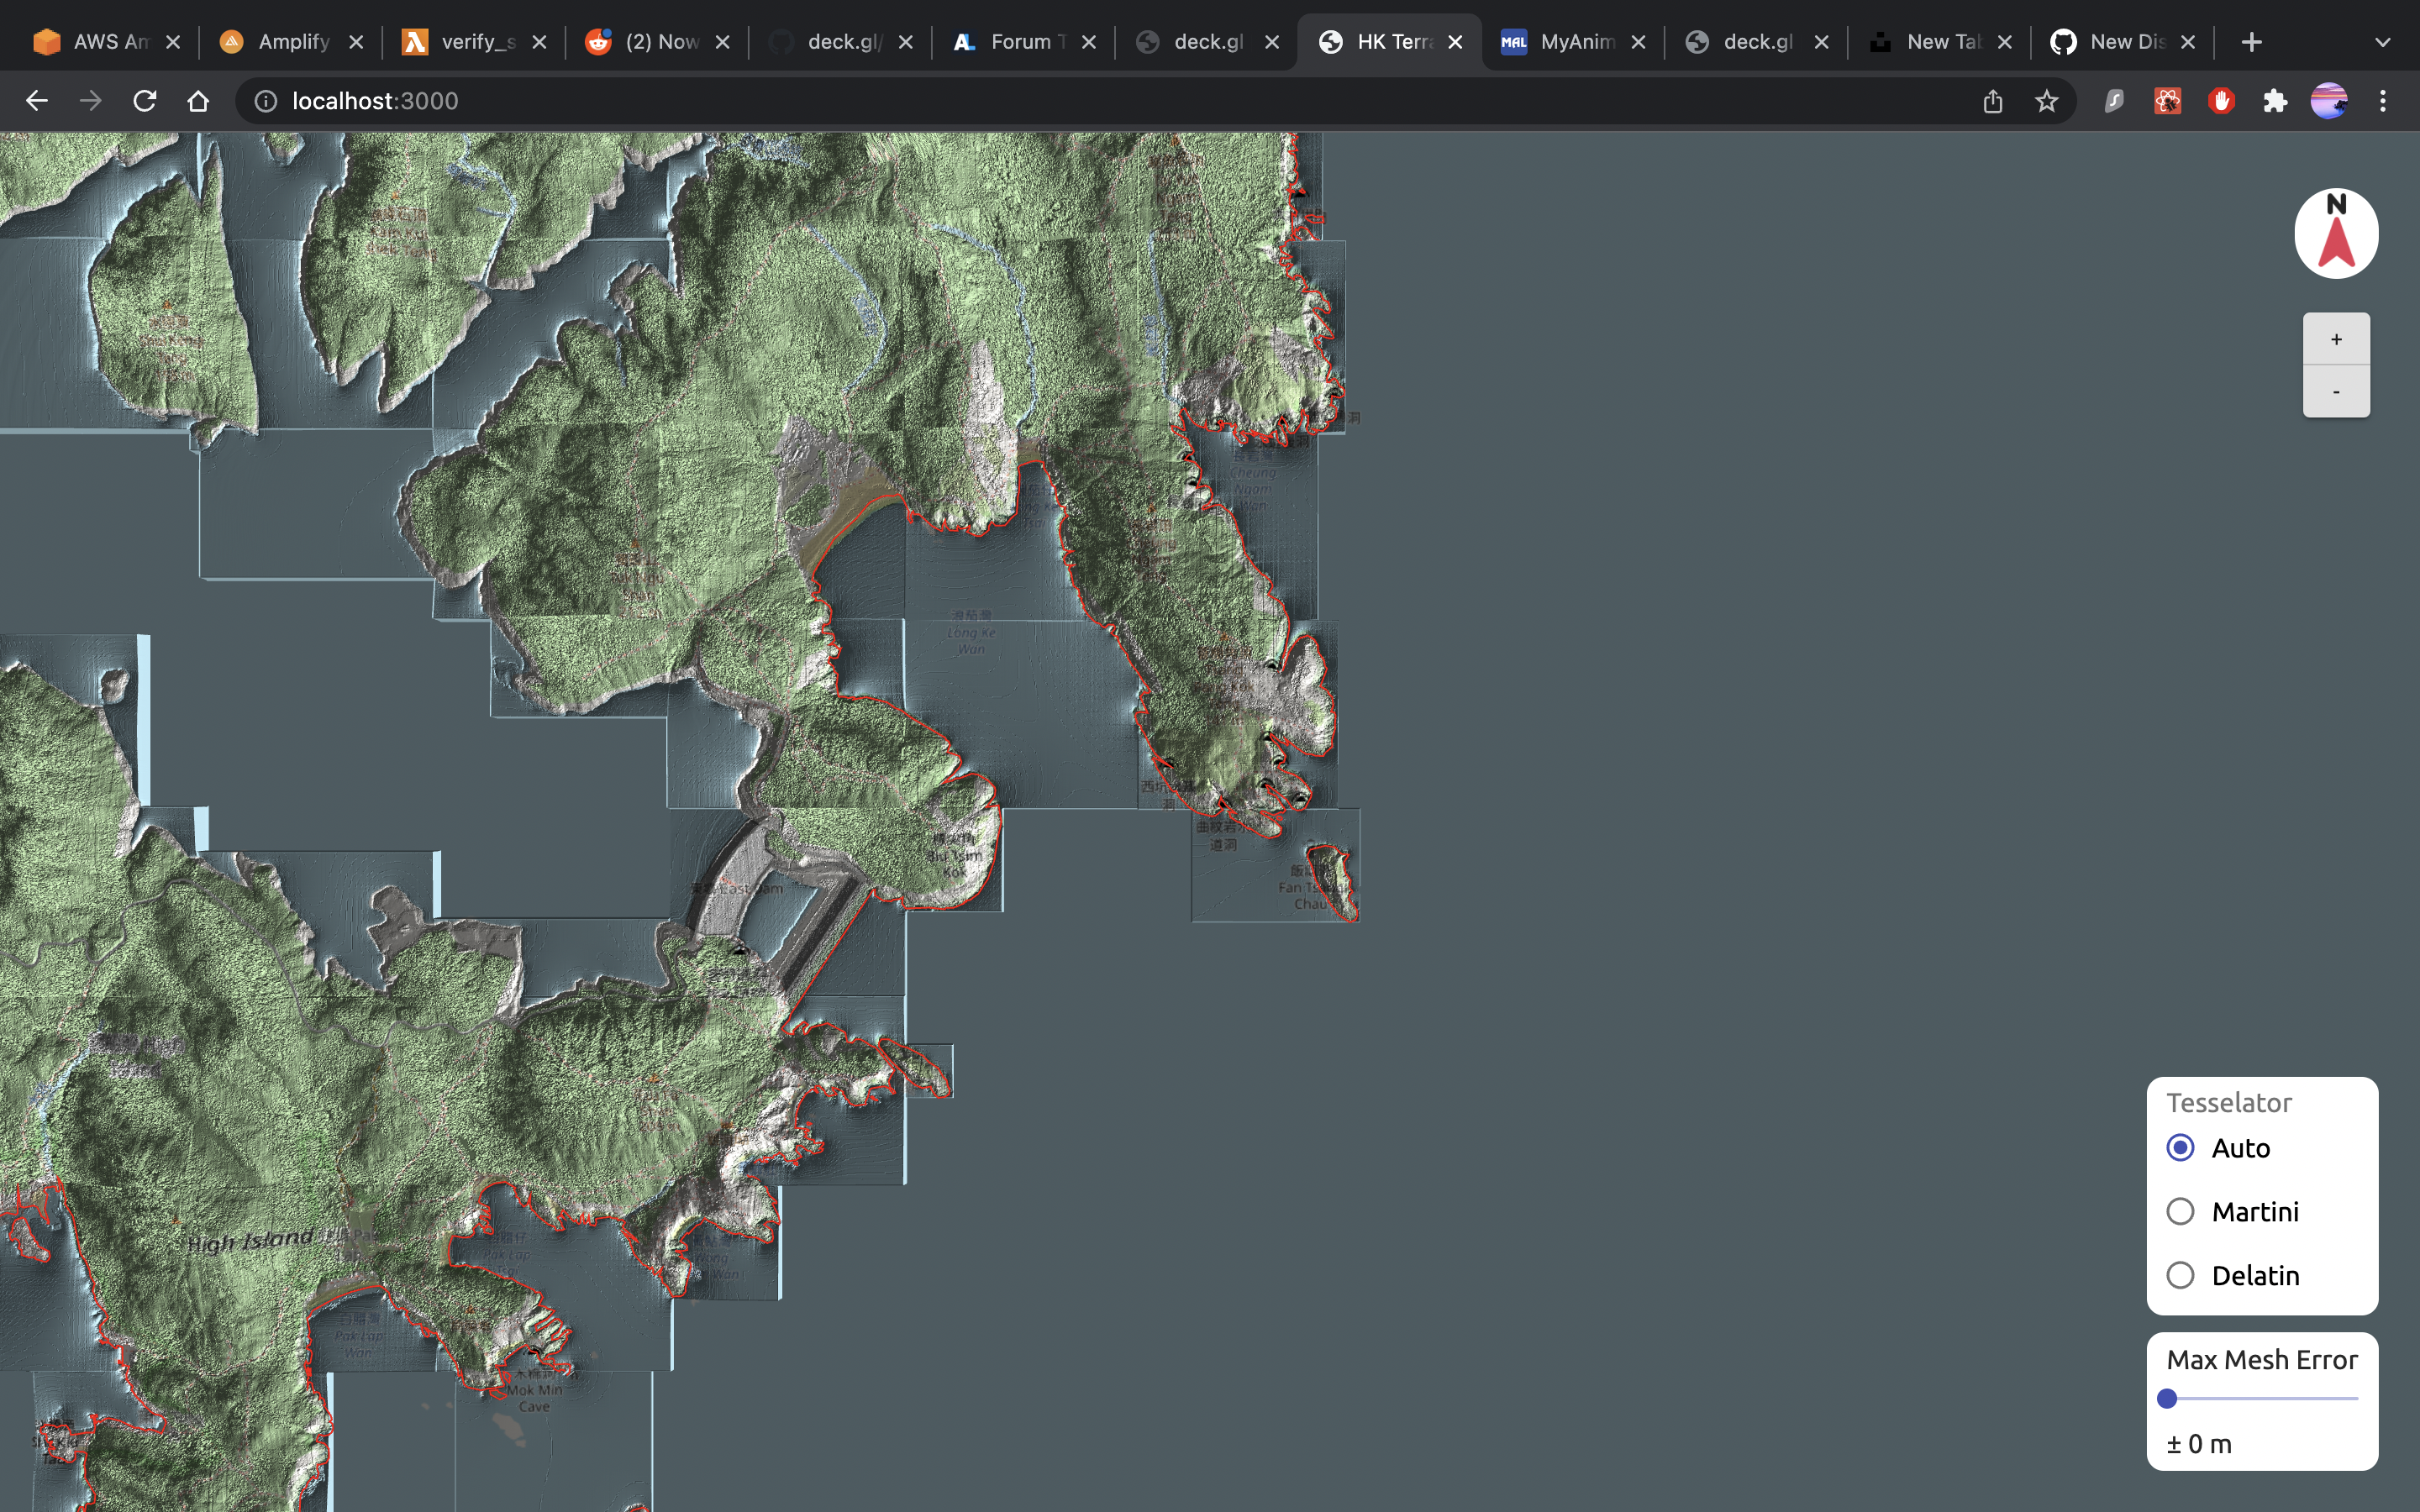Click the north compass reset icon

[2336, 234]
